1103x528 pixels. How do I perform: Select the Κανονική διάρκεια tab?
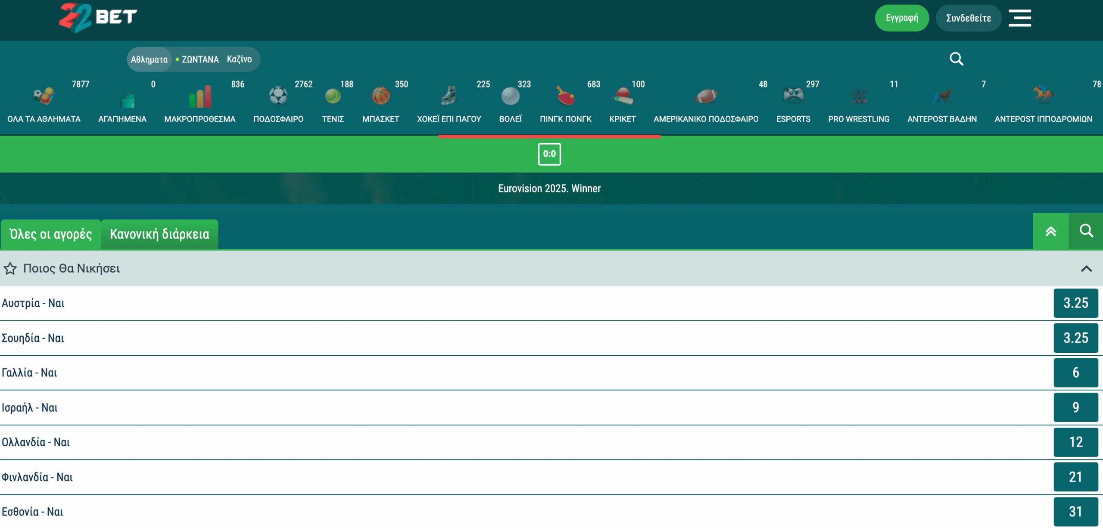tap(159, 234)
